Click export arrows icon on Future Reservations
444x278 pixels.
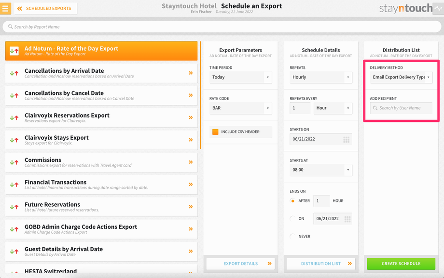pyautogui.click(x=14, y=207)
